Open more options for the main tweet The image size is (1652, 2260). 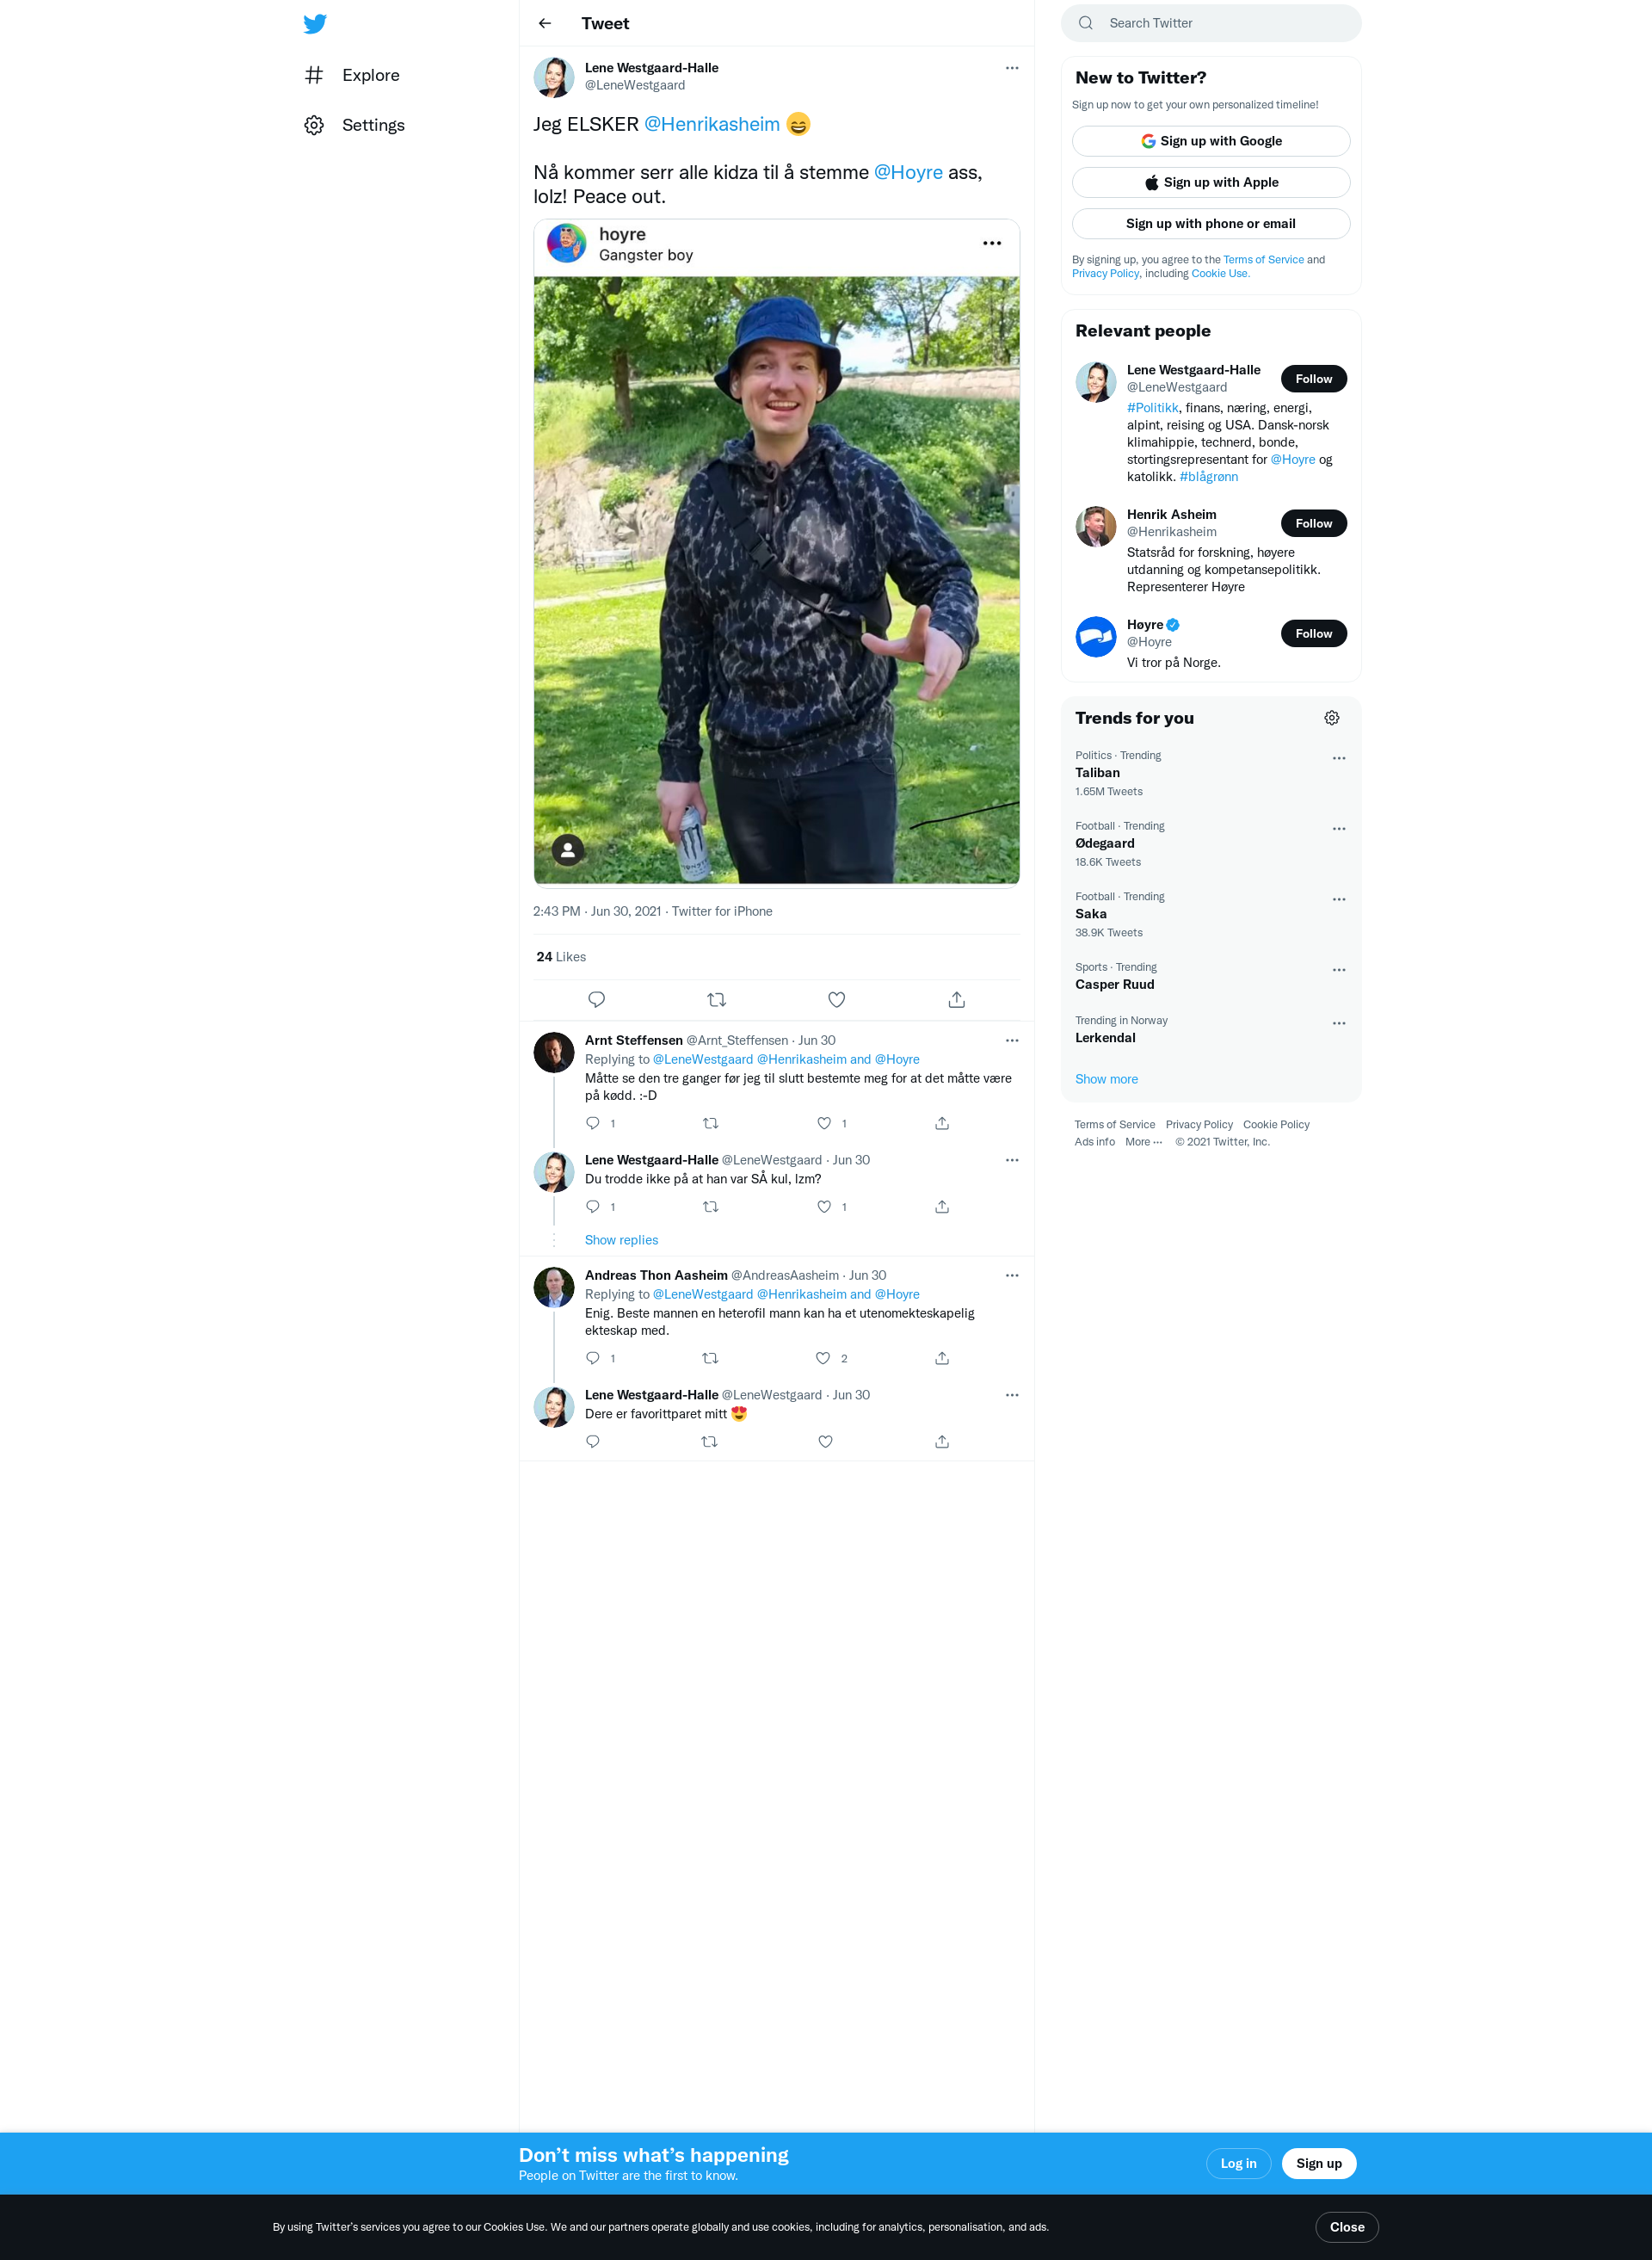coord(1012,68)
